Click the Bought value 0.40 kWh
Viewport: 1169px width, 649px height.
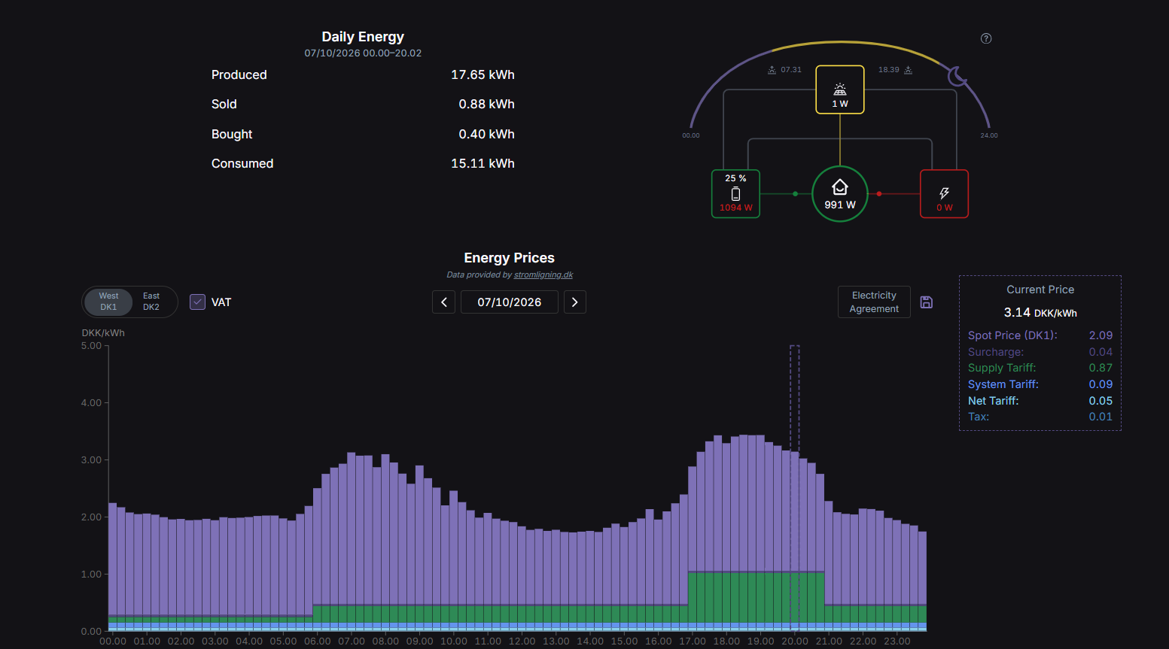486,135
